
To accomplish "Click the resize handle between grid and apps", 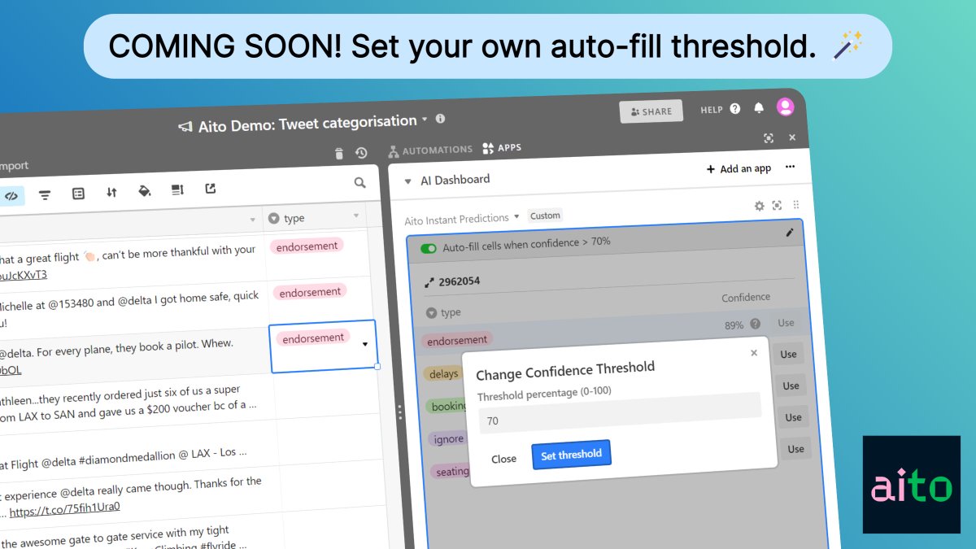I will (399, 412).
